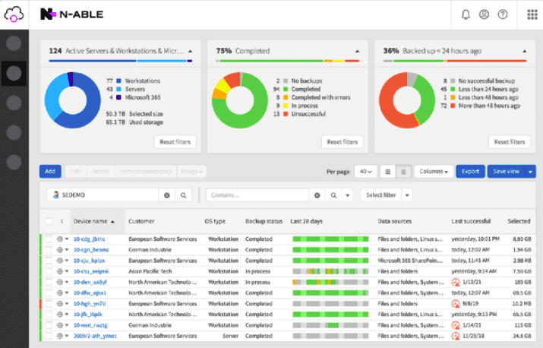Reset filters on the Active Servers widget
Screen dimensions: 543x348
tap(175, 142)
